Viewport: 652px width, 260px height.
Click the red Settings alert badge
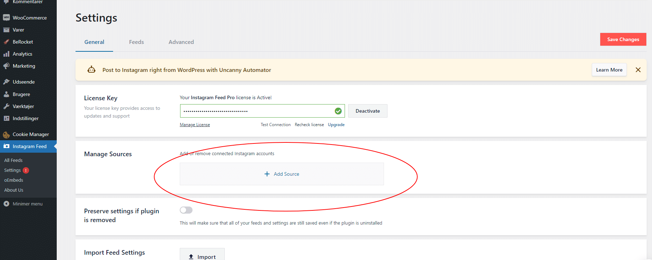point(26,170)
